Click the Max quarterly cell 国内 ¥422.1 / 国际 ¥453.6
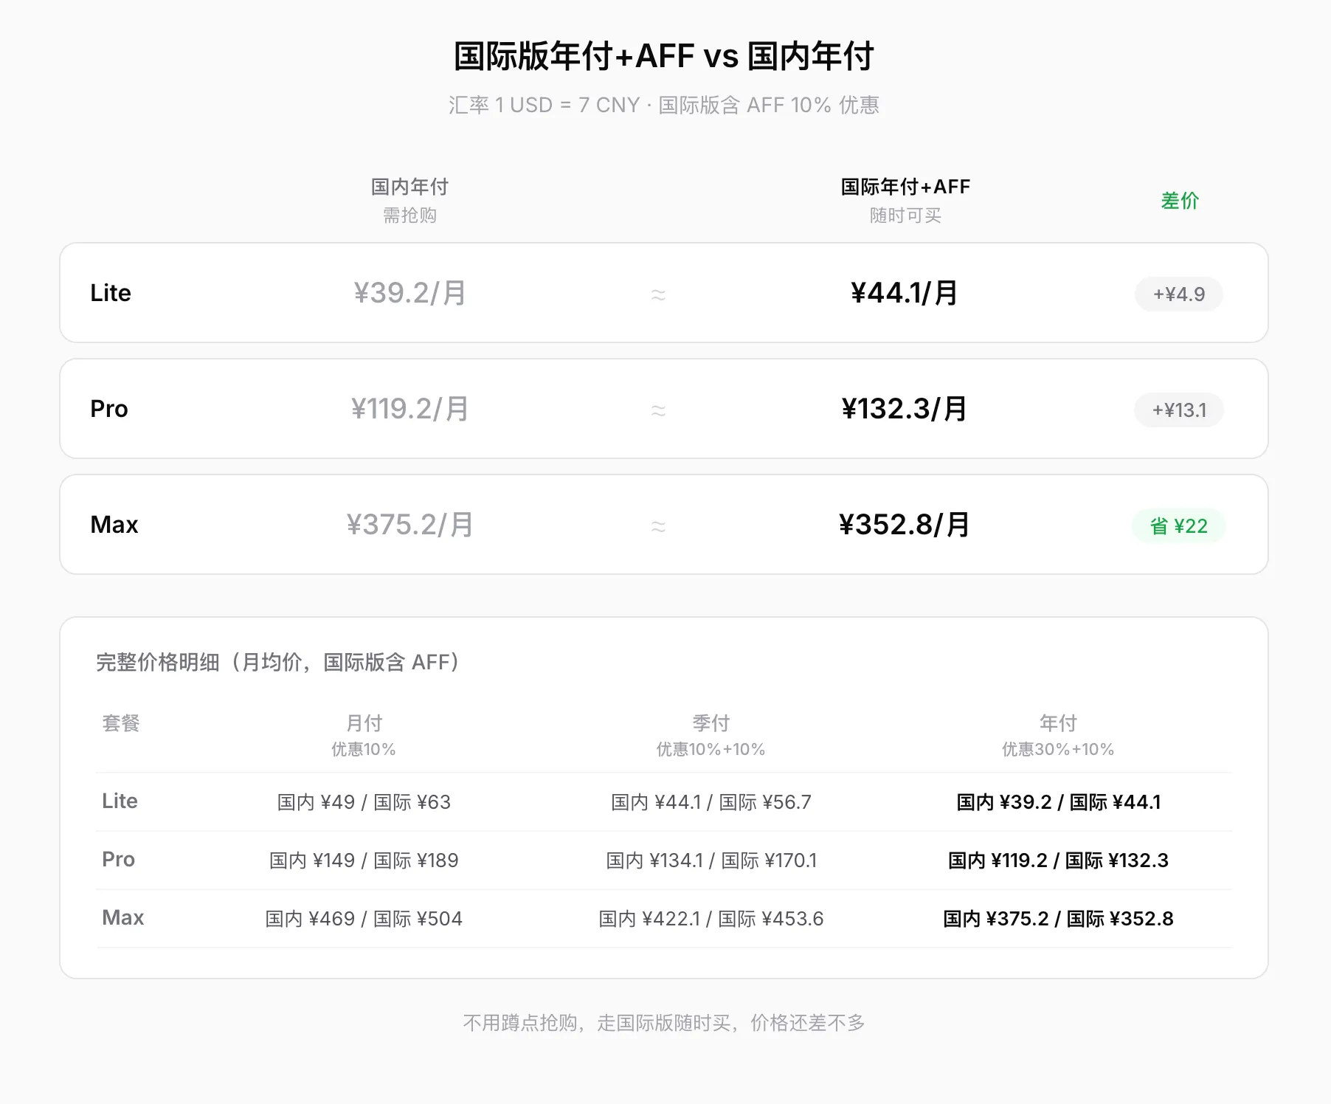 (x=711, y=919)
